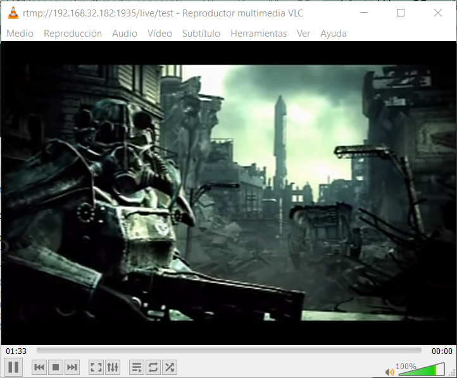Mute audio via speaker icon
Image resolution: width=457 pixels, height=378 pixels.
pos(389,371)
